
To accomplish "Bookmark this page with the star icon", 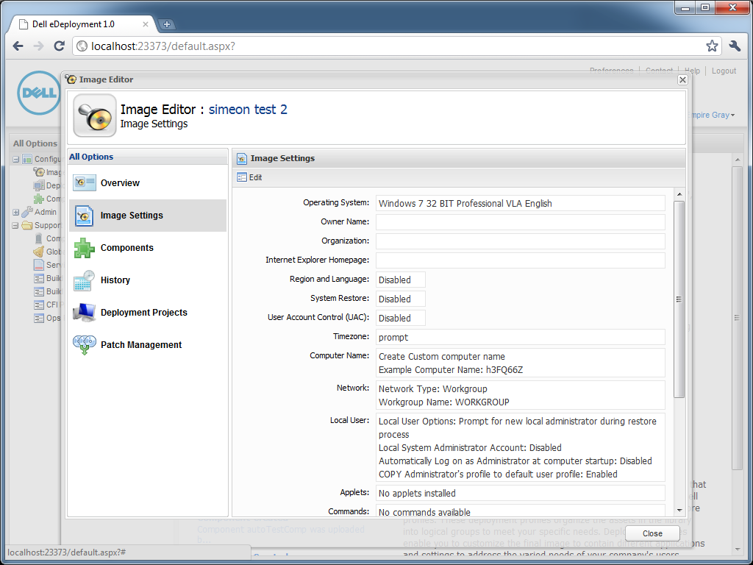I will pos(712,46).
